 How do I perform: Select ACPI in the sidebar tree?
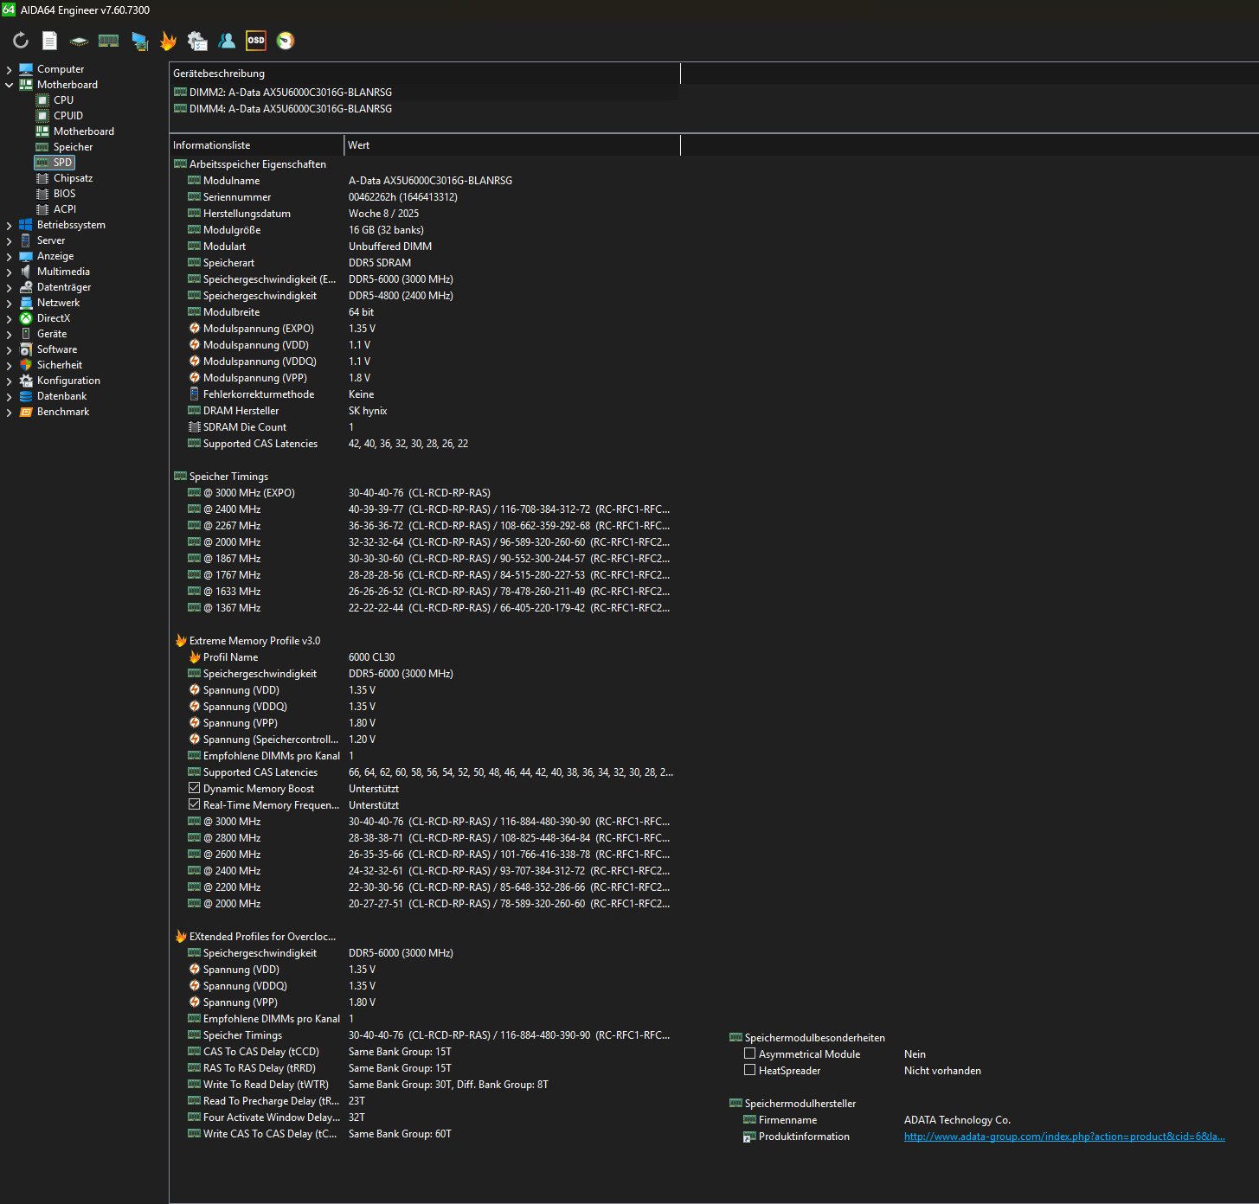click(65, 209)
